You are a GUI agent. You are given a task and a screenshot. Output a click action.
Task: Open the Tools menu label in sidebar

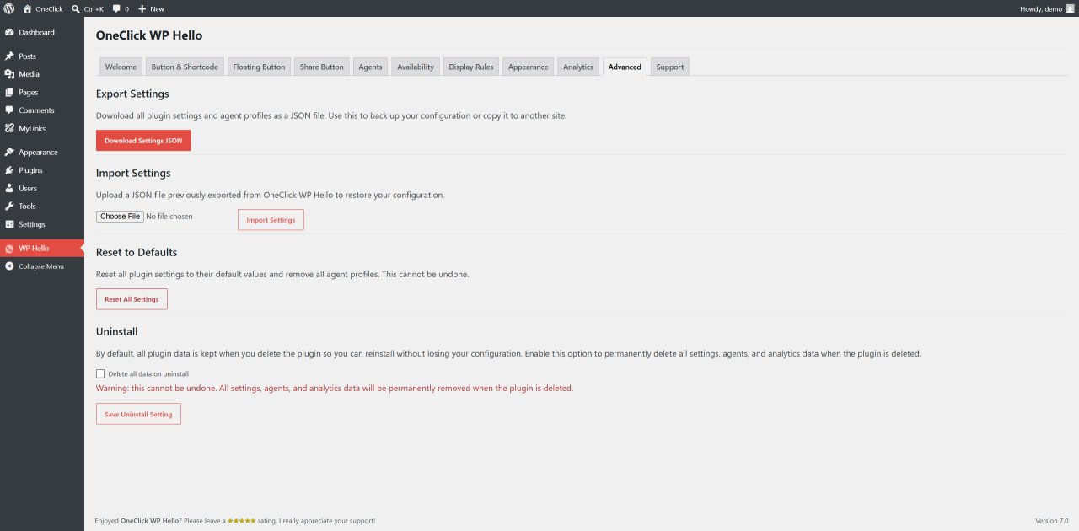(x=27, y=206)
